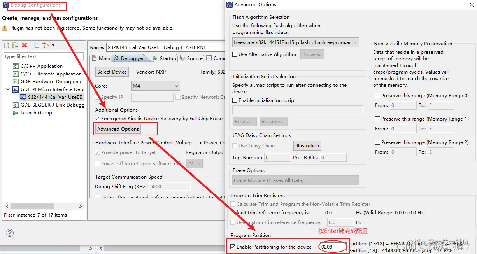Switch to the Source tab

pyautogui.click(x=191, y=58)
